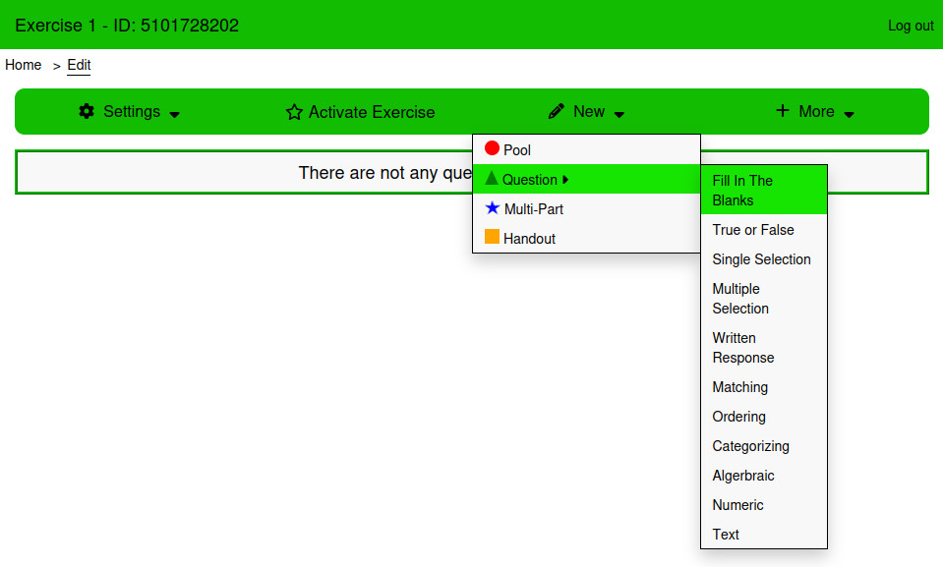Viewport: 943px width, 567px height.
Task: Go to Home breadcrumb link
Action: pos(24,65)
